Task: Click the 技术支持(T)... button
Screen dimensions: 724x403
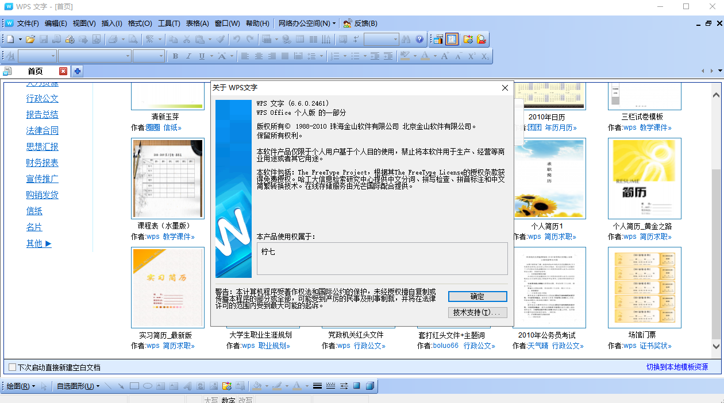Action: (x=477, y=312)
